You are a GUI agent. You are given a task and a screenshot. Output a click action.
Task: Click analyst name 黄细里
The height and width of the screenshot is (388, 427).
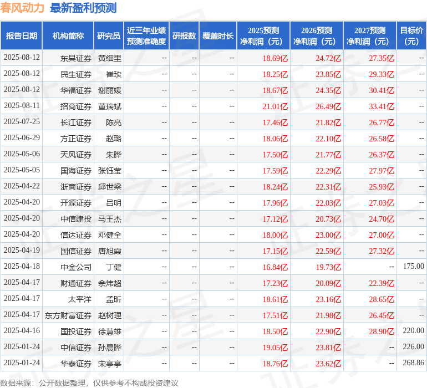tap(110, 58)
